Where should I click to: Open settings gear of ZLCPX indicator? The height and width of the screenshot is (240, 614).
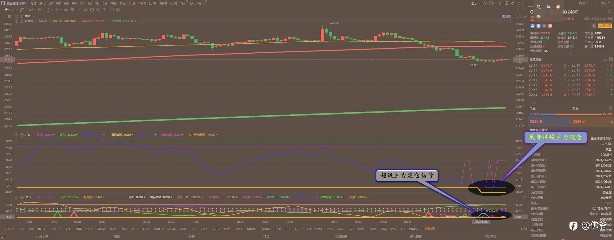pyautogui.click(x=17, y=21)
